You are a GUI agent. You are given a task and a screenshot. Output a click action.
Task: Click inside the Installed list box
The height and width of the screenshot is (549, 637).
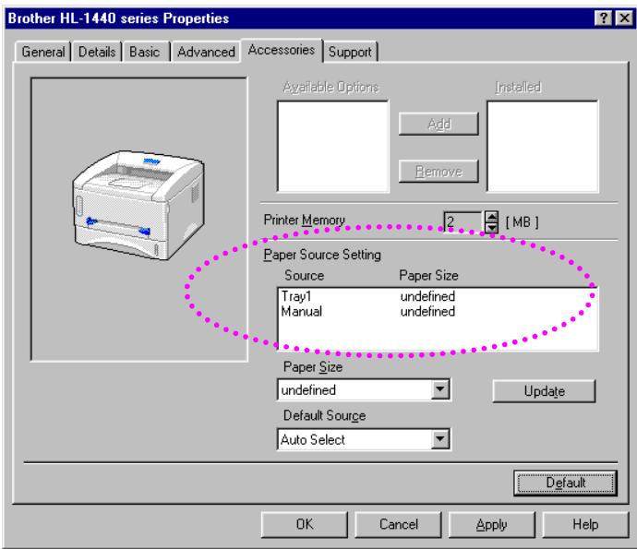point(542,146)
